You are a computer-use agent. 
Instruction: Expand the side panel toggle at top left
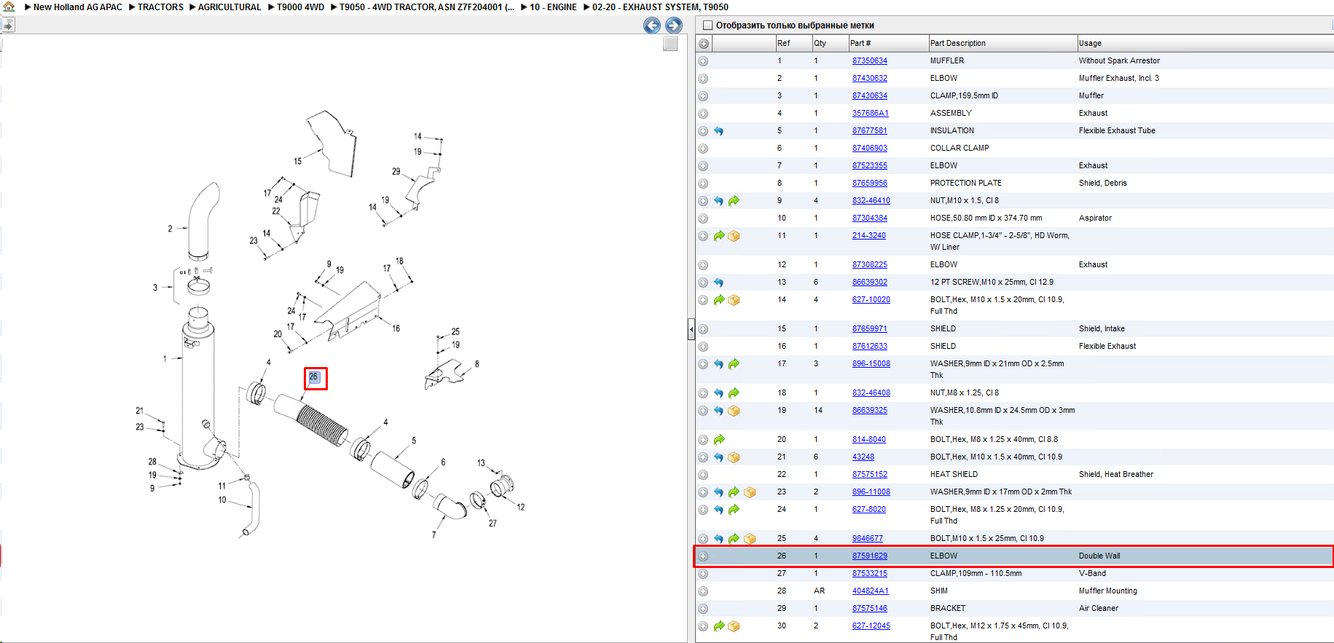pyautogui.click(x=7, y=25)
